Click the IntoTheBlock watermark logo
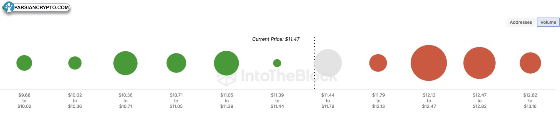Screen dimensions: 560x115 tap(277, 76)
